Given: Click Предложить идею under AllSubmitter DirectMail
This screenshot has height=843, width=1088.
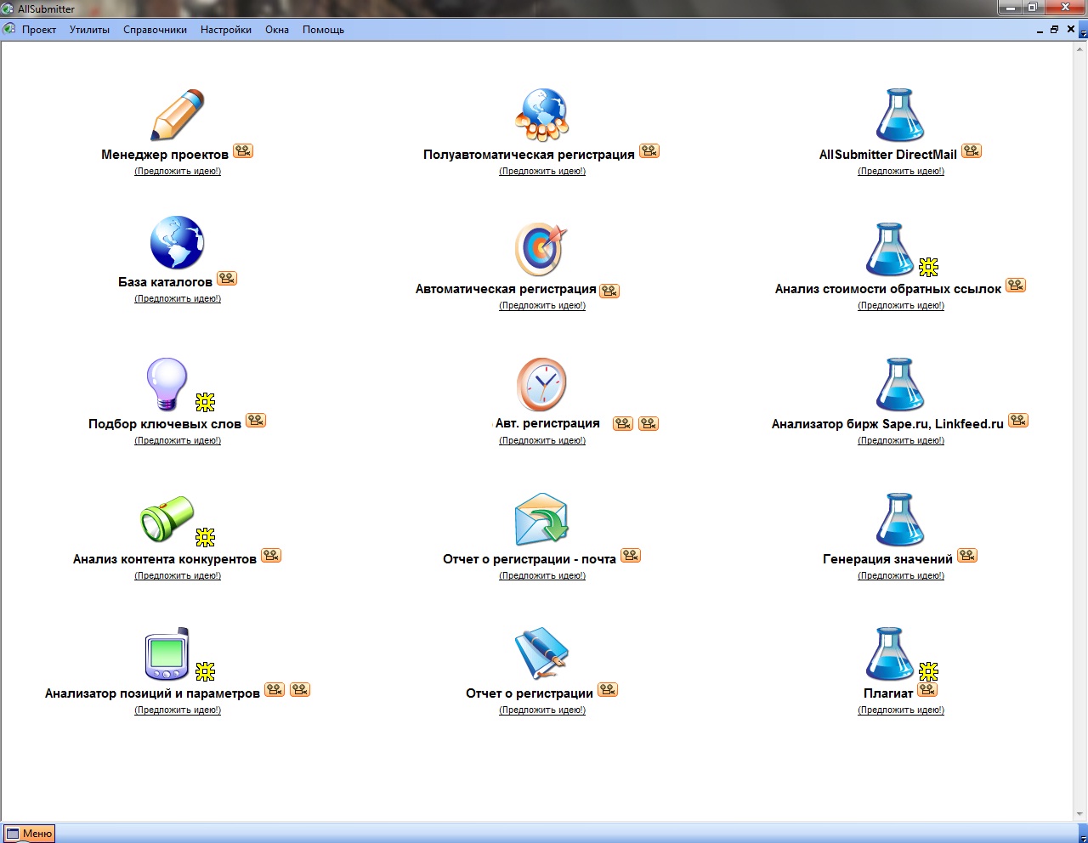Looking at the screenshot, I should point(901,172).
